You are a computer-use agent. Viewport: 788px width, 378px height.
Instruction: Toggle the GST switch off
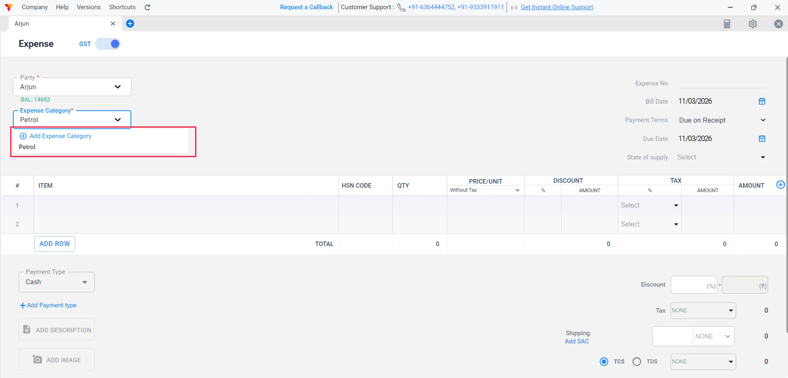(108, 44)
